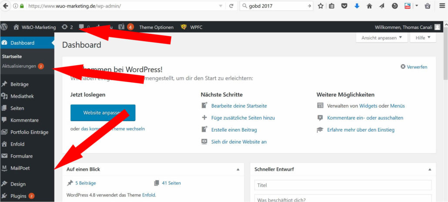The width and height of the screenshot is (448, 202).
Task: Open Theme Optionen in admin bar
Action: click(x=156, y=27)
